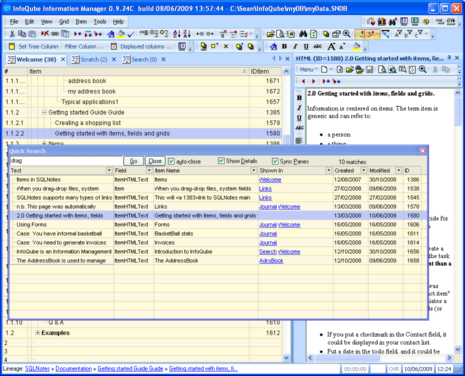The height and width of the screenshot is (376, 465).
Task: Open the Help menu
Action: click(x=118, y=21)
